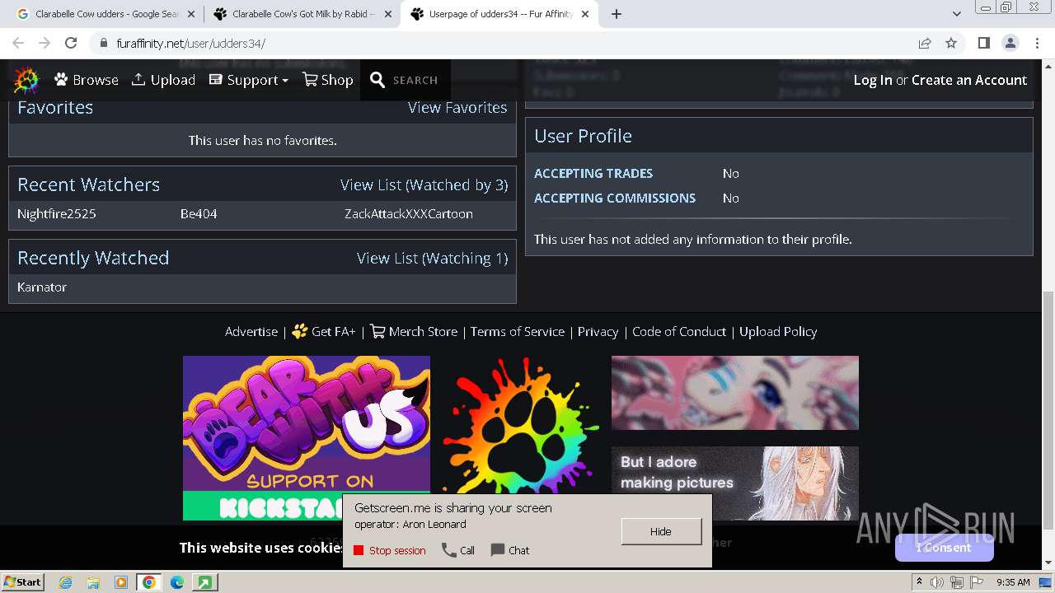Open Chat with the operator
1055x593 pixels.
(x=510, y=550)
